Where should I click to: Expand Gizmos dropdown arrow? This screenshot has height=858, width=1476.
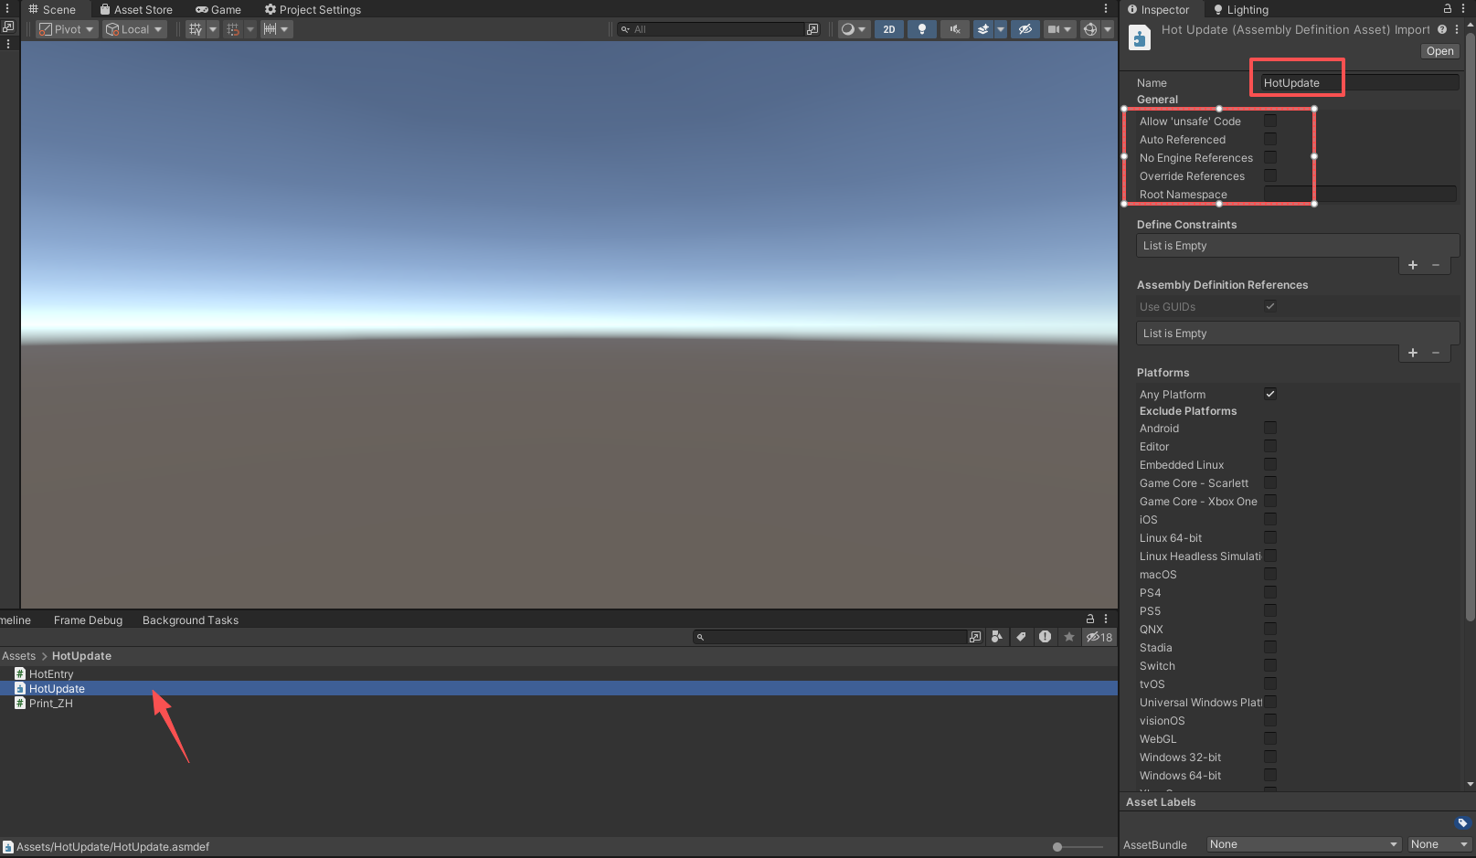point(1107,29)
